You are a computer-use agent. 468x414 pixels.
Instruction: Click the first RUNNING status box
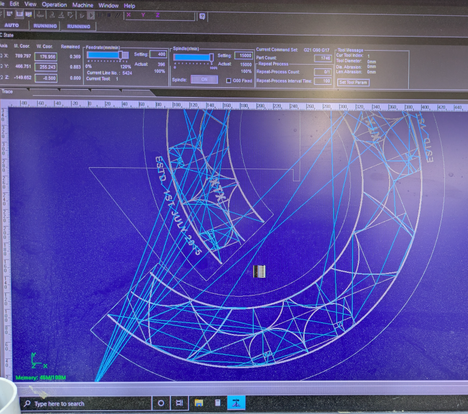point(45,26)
